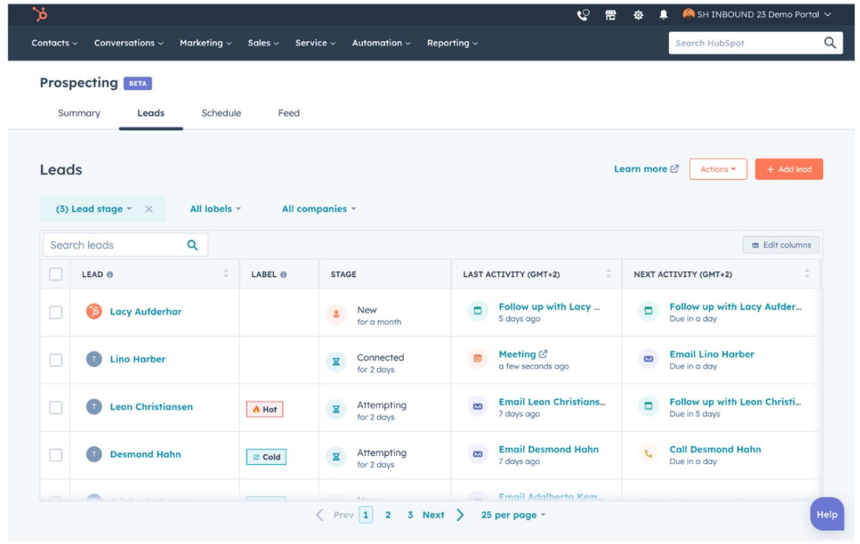Click the email icon for Email Lino Harber
Screen dimensions: 860x544
(x=648, y=358)
